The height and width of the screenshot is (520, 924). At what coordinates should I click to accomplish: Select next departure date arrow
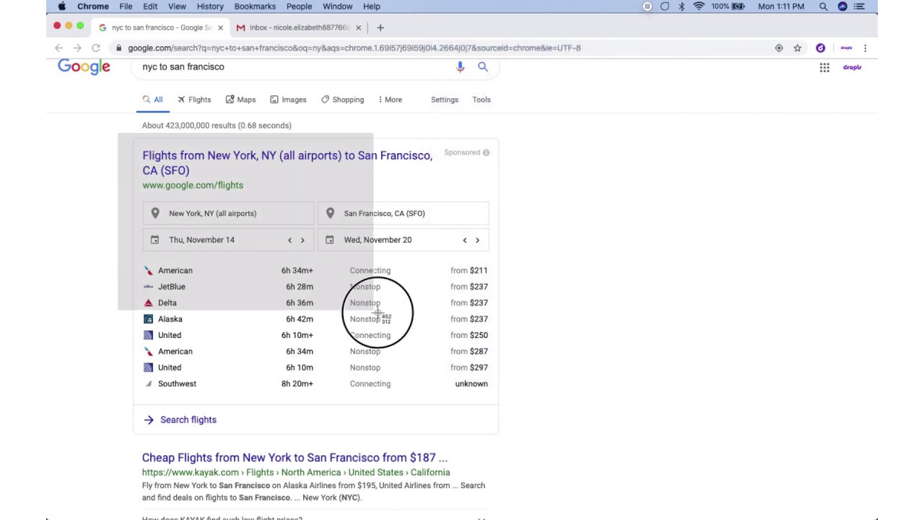coord(302,240)
